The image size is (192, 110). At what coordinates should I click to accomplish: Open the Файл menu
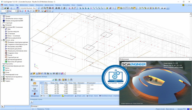coord(6,5)
